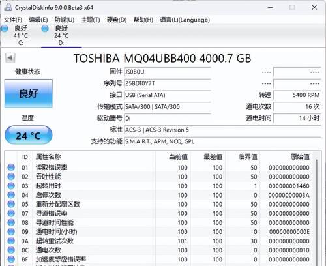This screenshot has height=266, width=326.
Task: Click the ID column header
Action: click(25, 156)
